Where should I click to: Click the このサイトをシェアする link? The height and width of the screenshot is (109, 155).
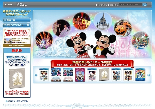(x=18, y=101)
